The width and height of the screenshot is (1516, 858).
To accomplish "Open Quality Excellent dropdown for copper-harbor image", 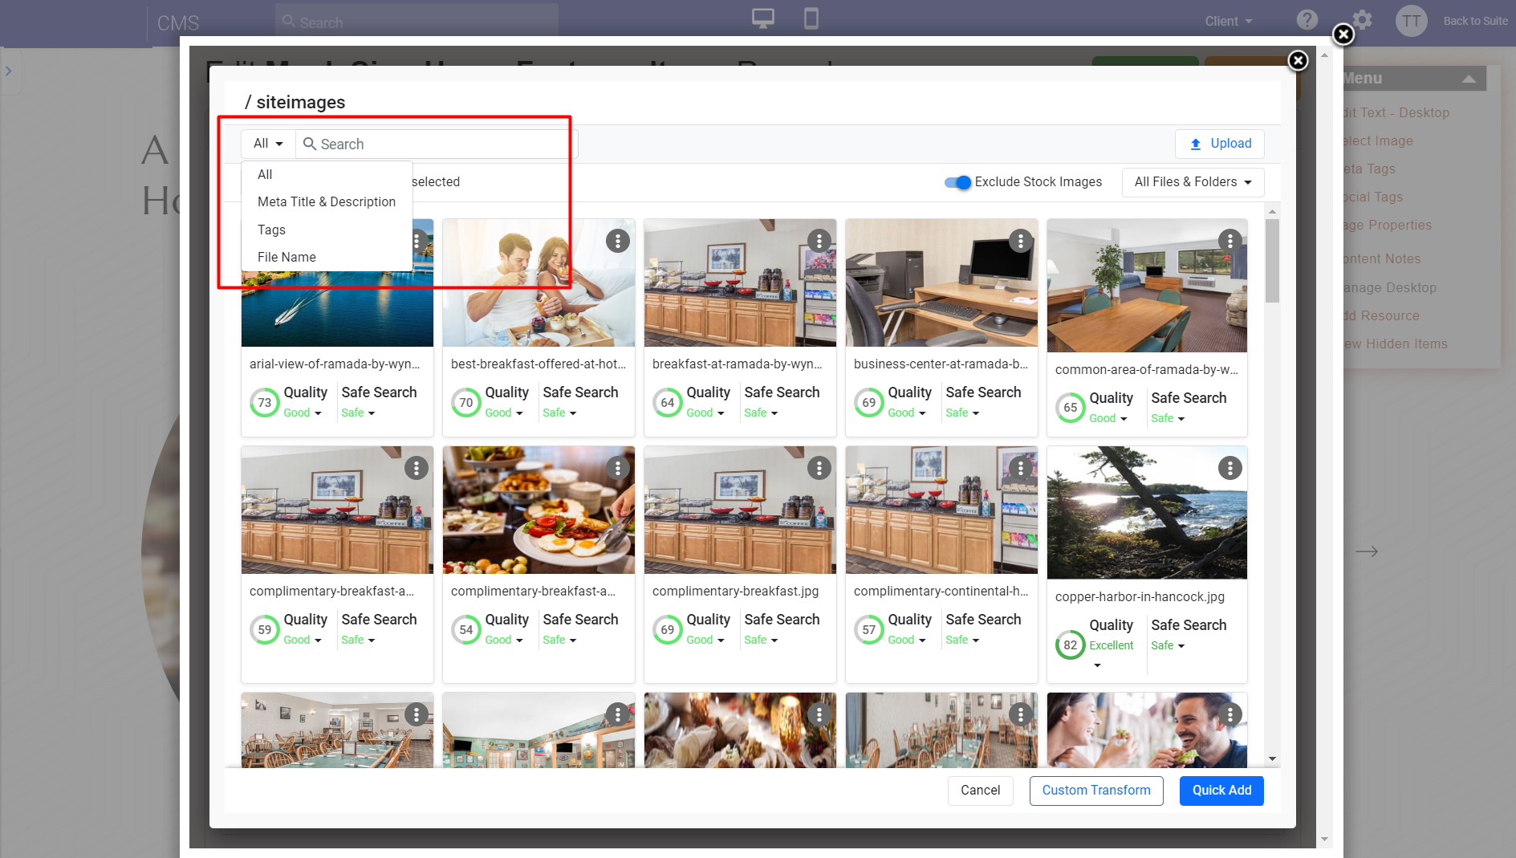I will pos(1111,654).
